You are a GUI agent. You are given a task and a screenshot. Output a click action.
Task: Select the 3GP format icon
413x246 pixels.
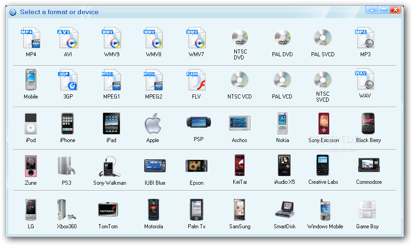click(68, 80)
